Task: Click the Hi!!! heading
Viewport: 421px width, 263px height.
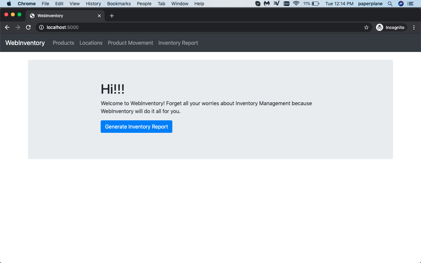Action: [x=112, y=89]
